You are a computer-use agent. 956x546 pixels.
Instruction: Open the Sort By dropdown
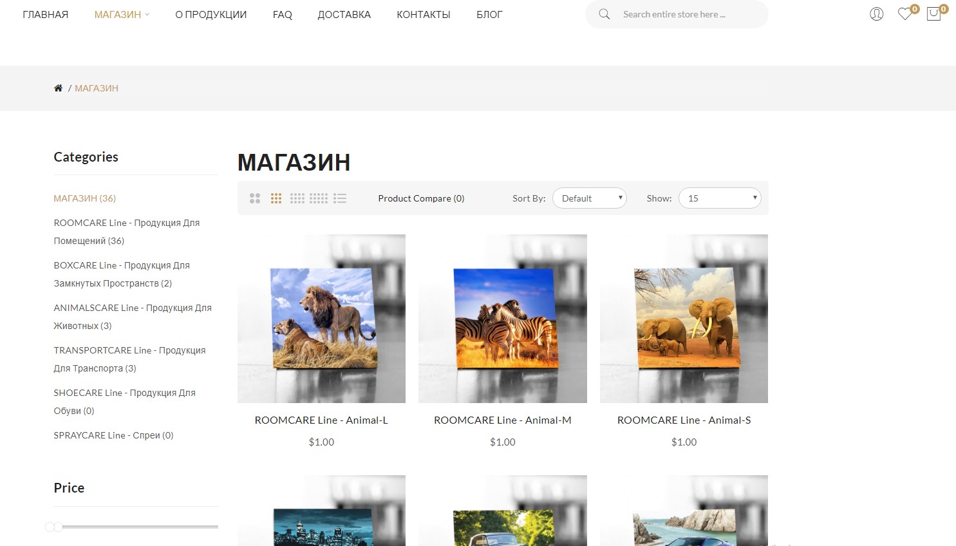point(590,198)
